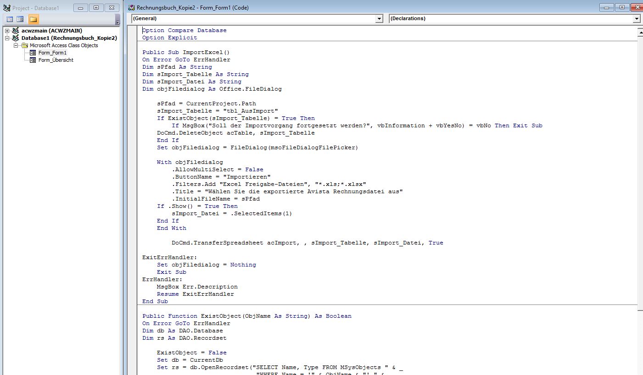Click 'Resume ExitErrHandler' line

point(196,294)
